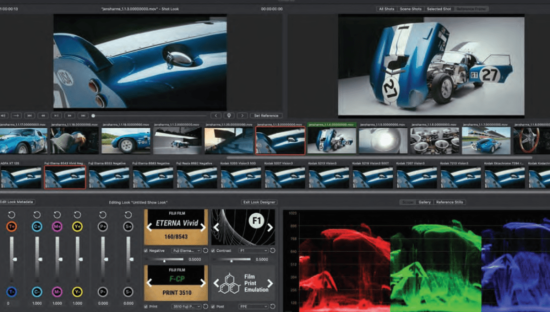The image size is (550, 312).
Task: Open the F1 contrast dropdown
Action: coord(253,251)
